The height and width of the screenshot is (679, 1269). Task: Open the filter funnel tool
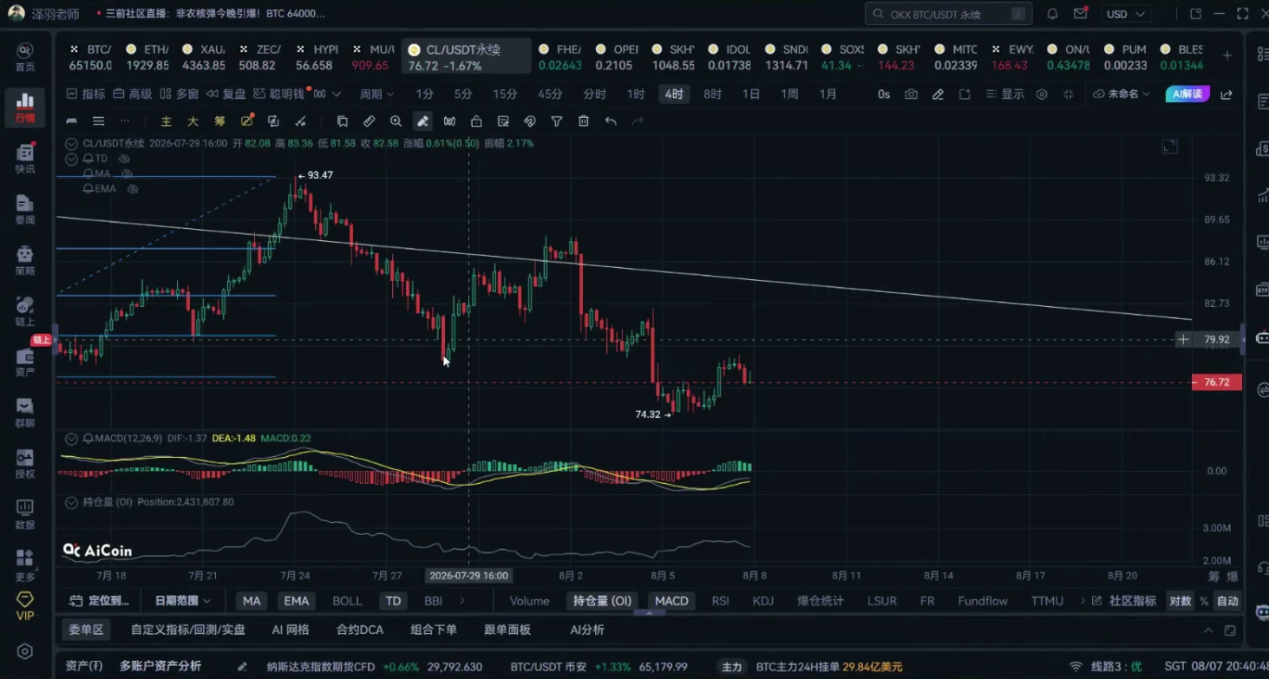click(x=557, y=121)
